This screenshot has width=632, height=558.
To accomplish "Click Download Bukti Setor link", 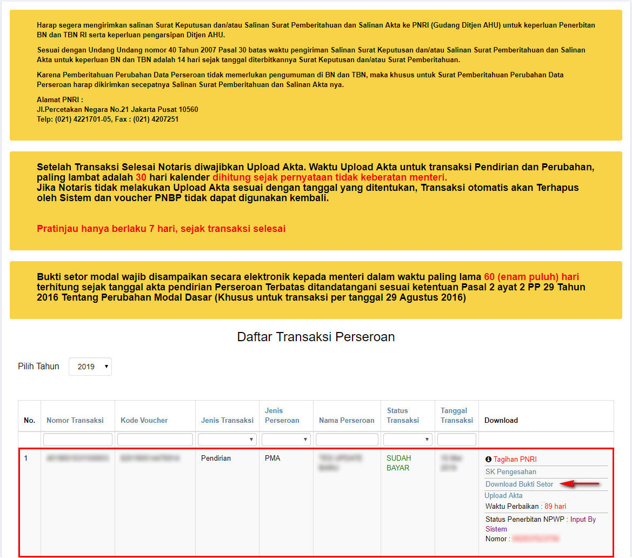I will click(x=519, y=484).
